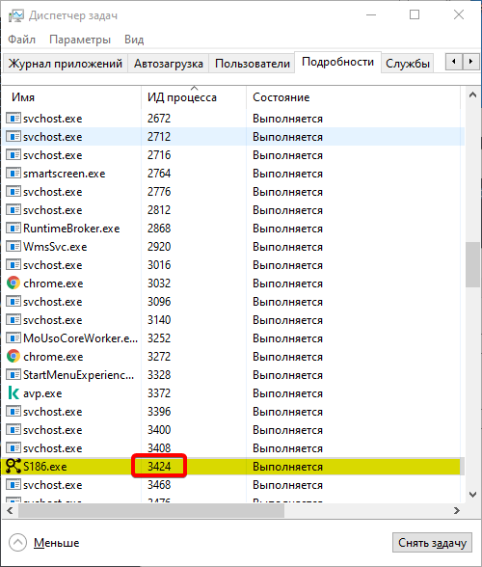Select chrome.exe icon with PID 3272
482x567 pixels.
(13, 357)
